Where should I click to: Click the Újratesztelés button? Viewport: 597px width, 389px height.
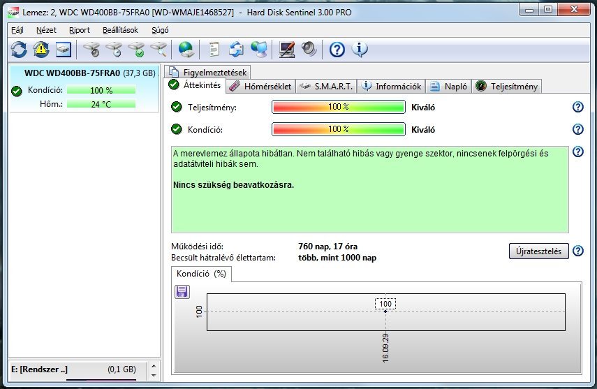pos(538,251)
